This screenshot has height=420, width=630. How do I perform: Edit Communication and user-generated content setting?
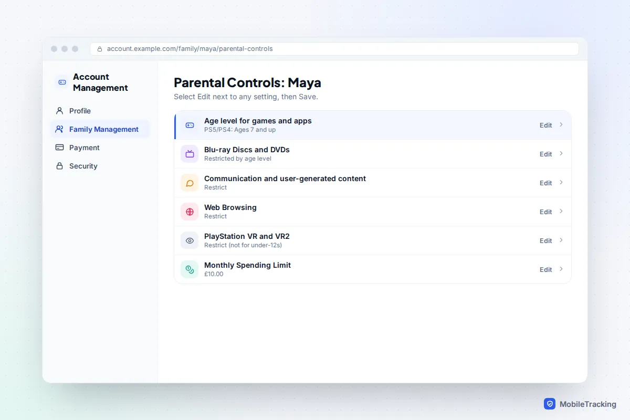click(546, 183)
